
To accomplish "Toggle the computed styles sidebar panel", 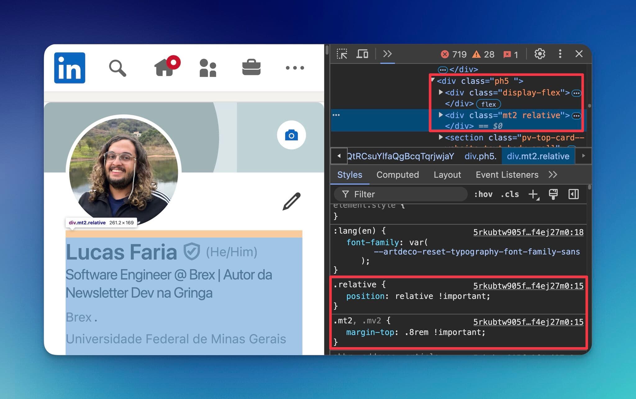I will [x=573, y=194].
